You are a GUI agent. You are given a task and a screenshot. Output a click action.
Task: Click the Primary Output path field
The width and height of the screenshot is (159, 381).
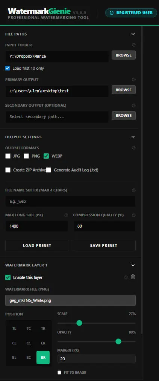point(57,91)
